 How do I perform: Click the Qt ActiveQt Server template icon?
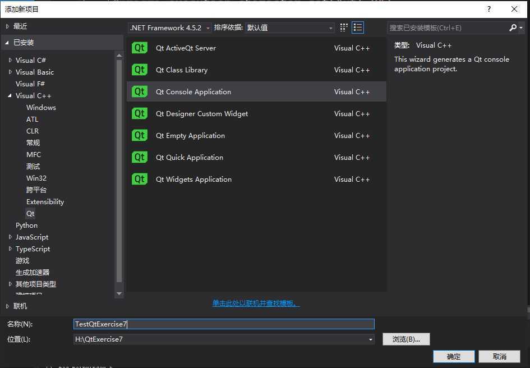(x=140, y=48)
